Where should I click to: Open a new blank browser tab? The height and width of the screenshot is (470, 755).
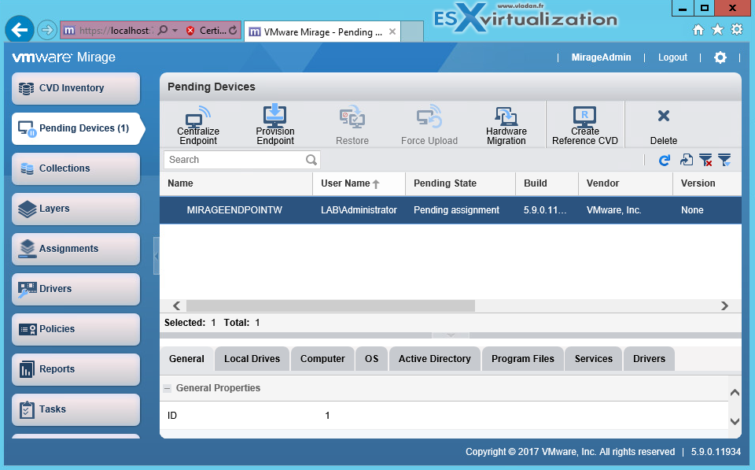(411, 31)
